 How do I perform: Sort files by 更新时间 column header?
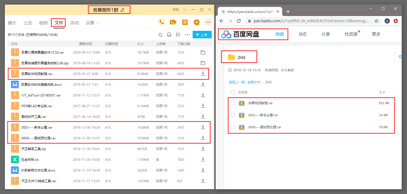click(85, 44)
